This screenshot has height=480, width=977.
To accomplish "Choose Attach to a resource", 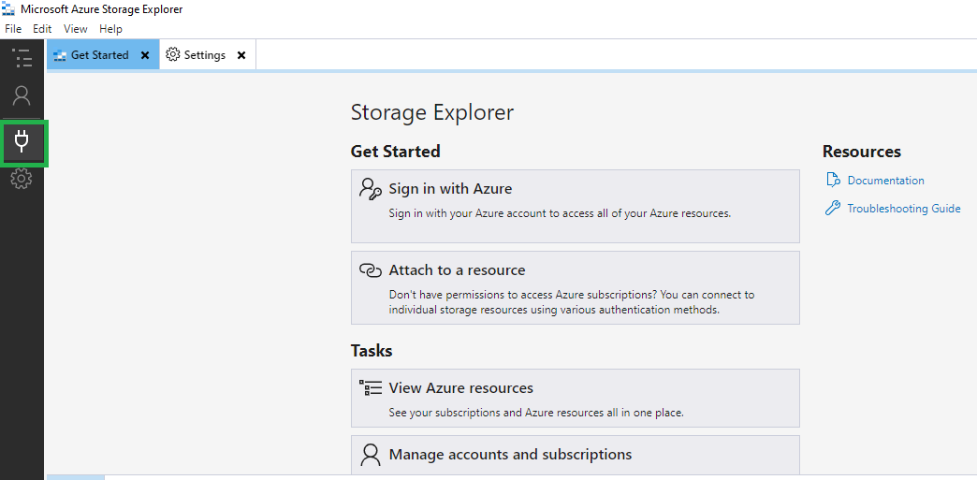I will pyautogui.click(x=576, y=287).
